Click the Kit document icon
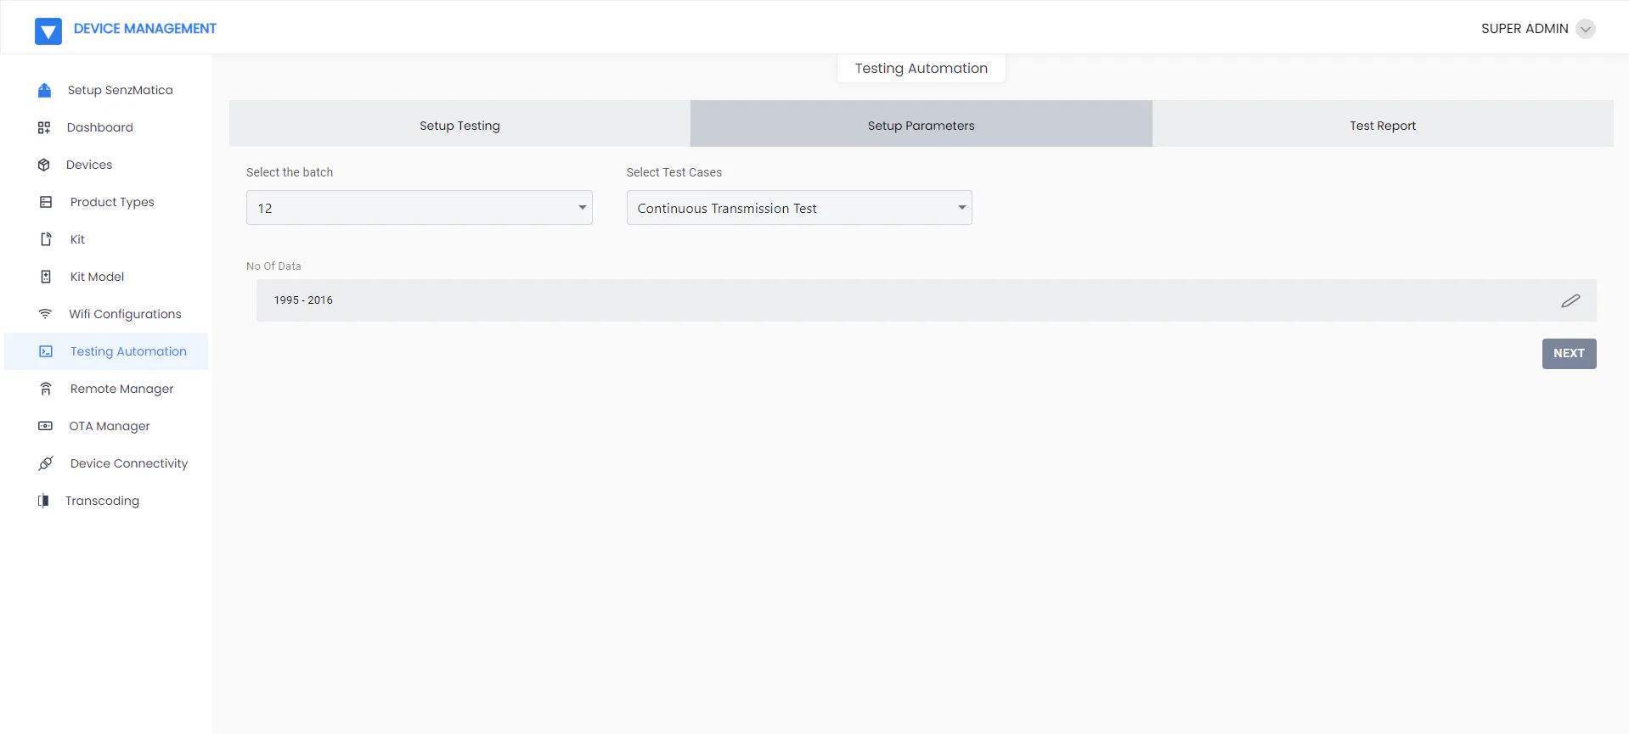1629x734 pixels. click(46, 239)
